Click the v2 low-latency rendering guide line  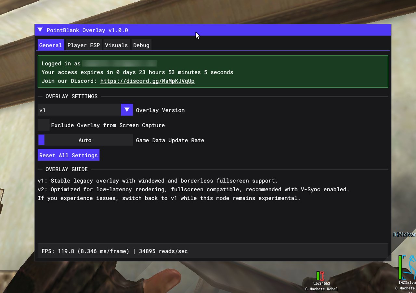click(x=193, y=189)
